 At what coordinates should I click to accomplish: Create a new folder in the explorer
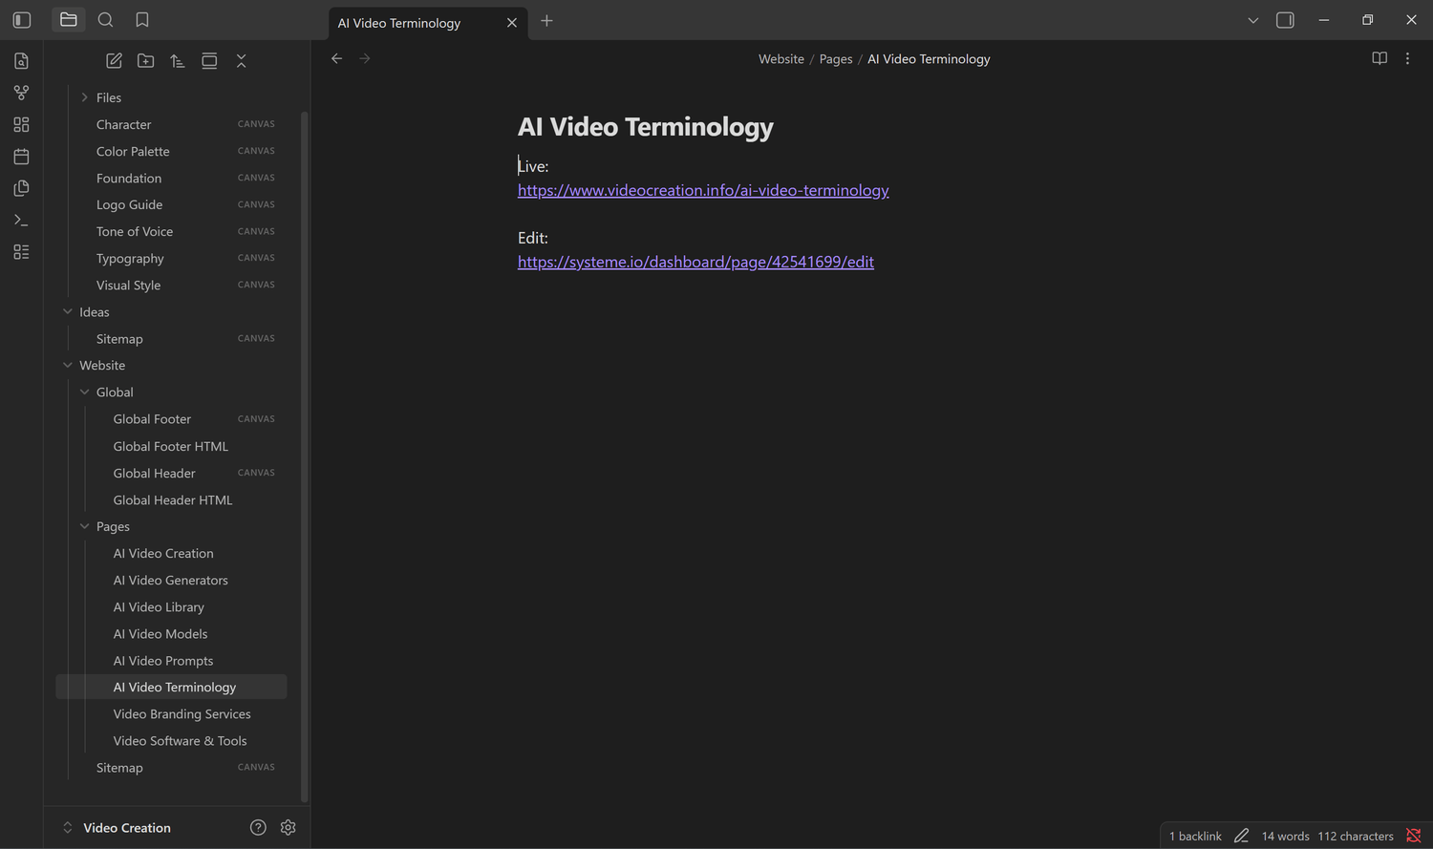click(145, 61)
